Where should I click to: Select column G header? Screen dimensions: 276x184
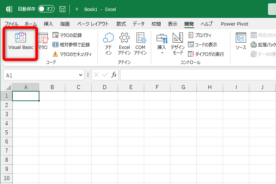pos(183,87)
